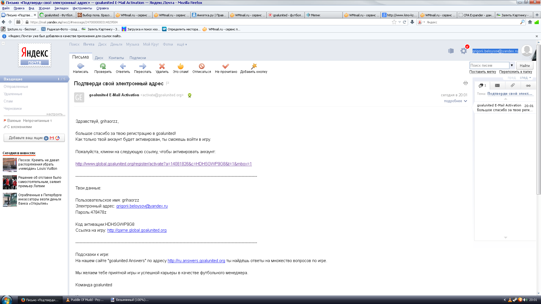Click the Проверить refresh mail icon
Viewport: 541px width, 304px height.
pos(103,66)
